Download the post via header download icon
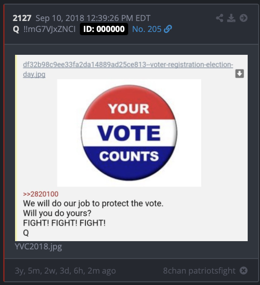 [231, 18]
